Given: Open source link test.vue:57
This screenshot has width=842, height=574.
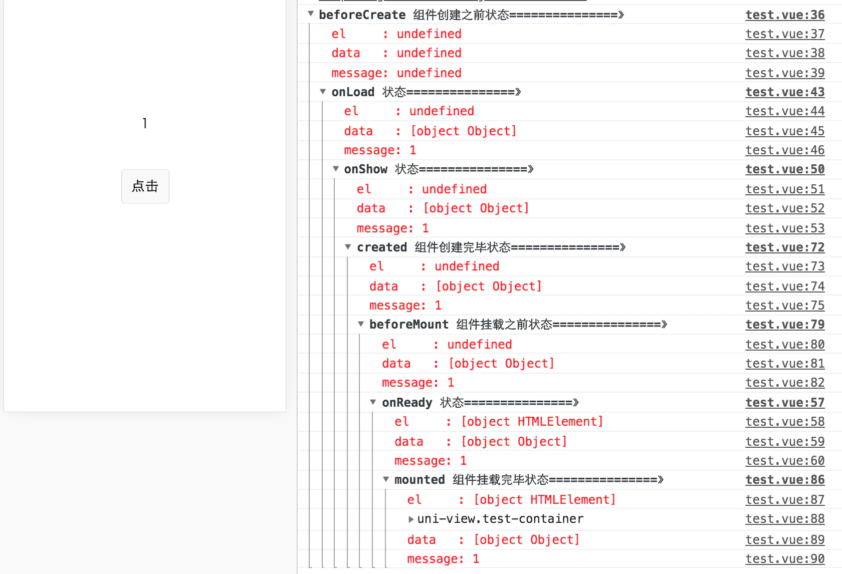Looking at the screenshot, I should [785, 403].
